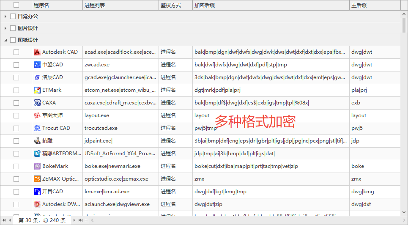Tick the checkbox for 草图大师 row
408x225 pixels.
pos(16,115)
